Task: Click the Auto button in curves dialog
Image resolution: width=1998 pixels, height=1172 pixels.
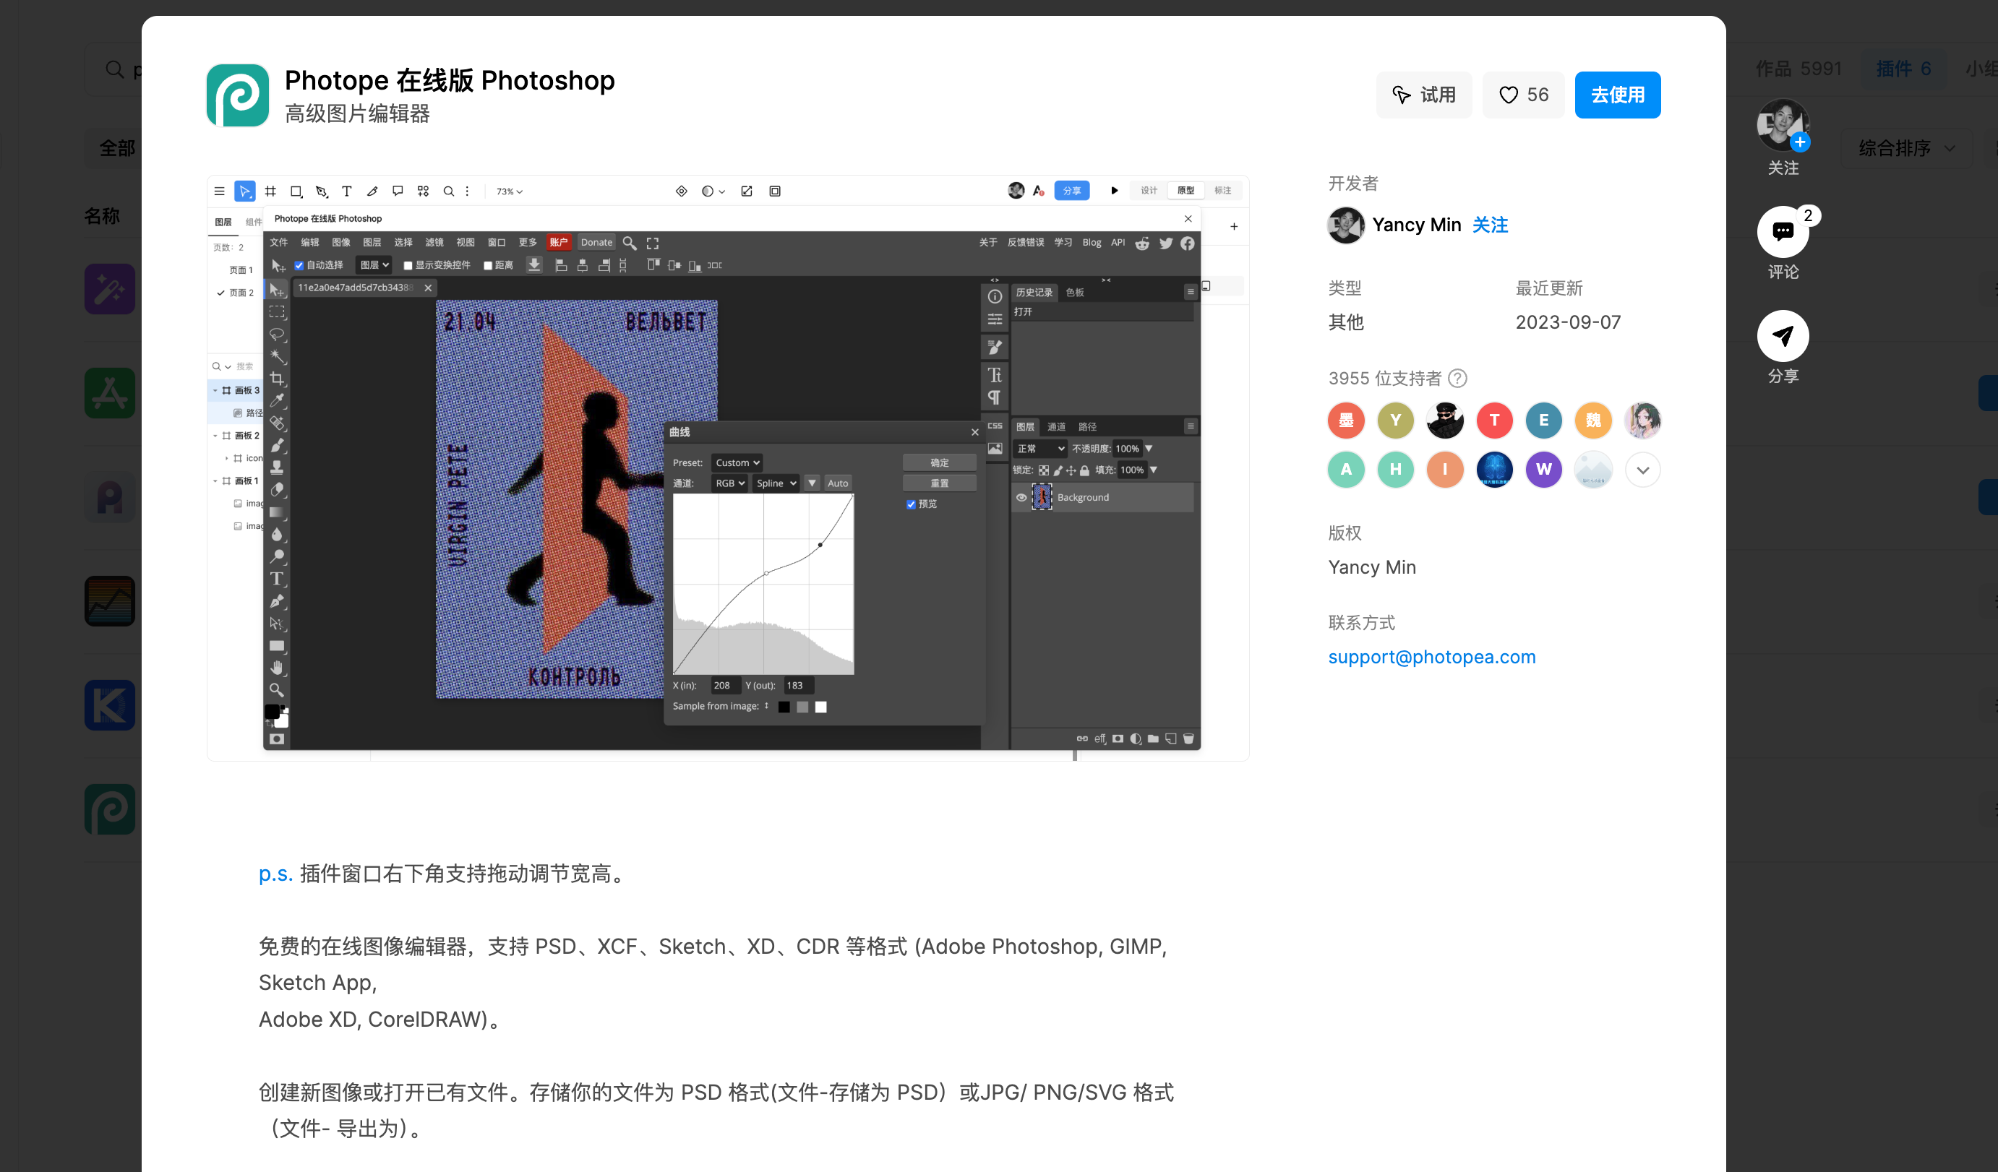Action: click(x=837, y=483)
